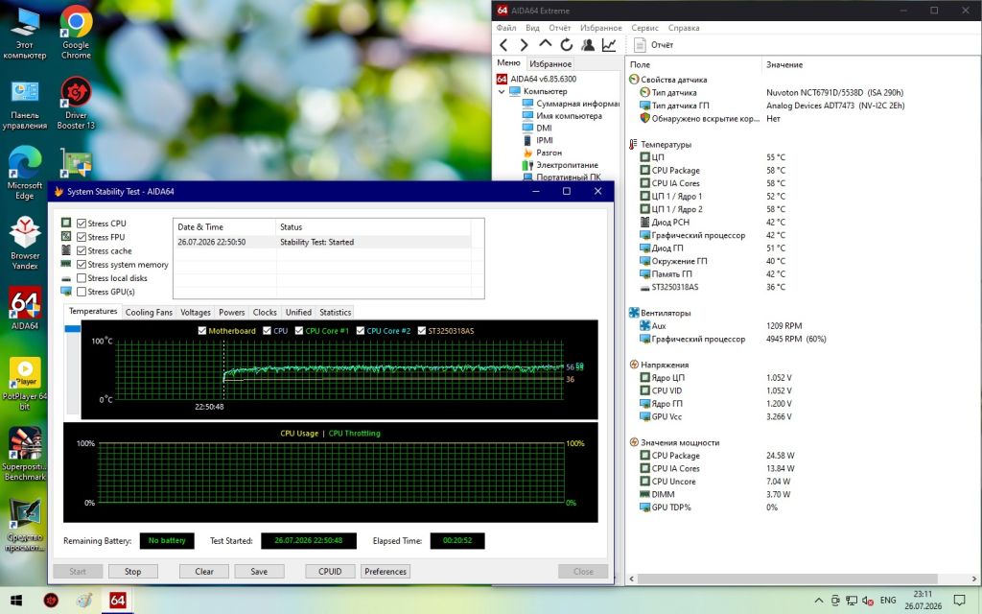Click the AIDA64 taskbar icon

(117, 601)
